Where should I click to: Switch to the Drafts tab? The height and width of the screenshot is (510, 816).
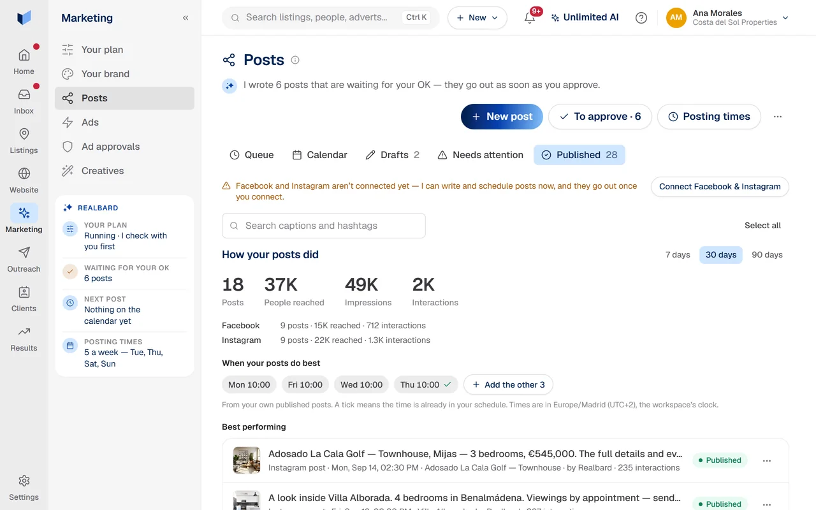pos(392,155)
